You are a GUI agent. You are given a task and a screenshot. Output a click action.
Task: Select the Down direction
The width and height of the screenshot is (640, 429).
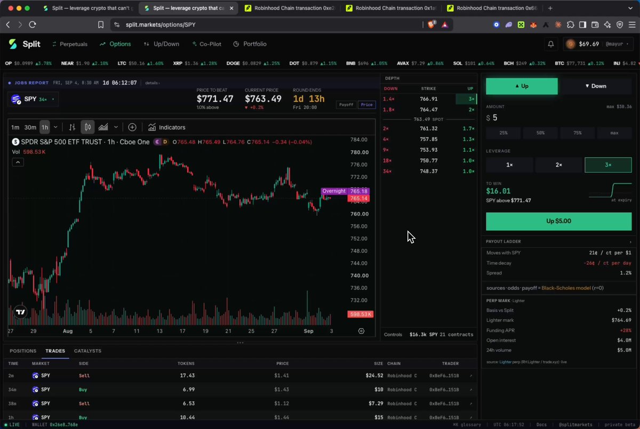tap(595, 86)
